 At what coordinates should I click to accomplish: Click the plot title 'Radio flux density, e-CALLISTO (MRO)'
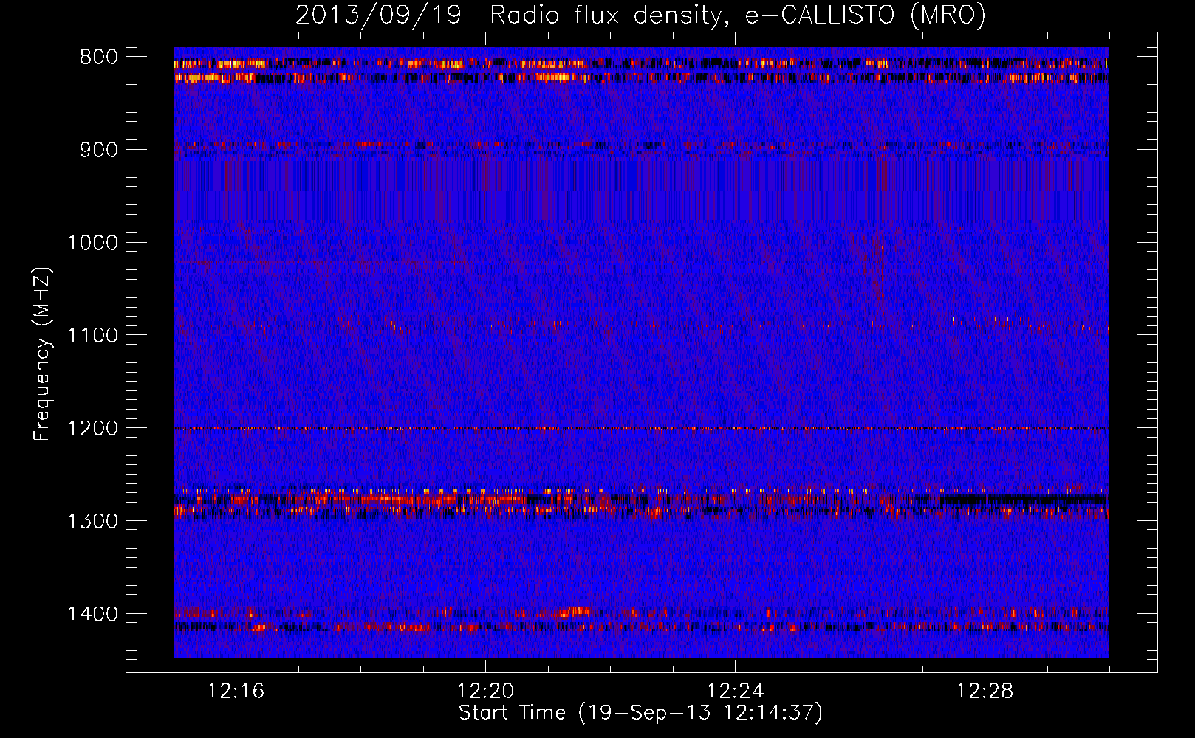[738, 14]
